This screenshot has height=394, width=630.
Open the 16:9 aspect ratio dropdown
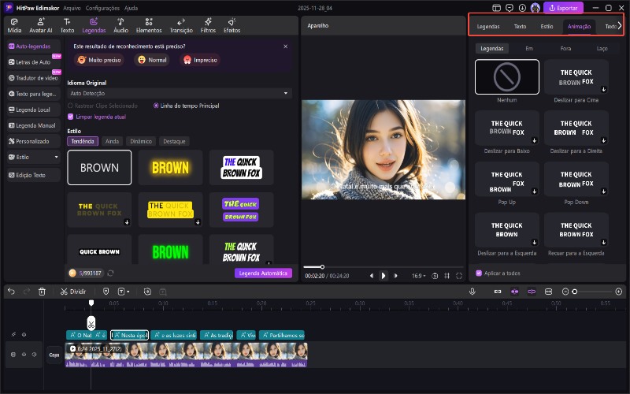(x=417, y=276)
